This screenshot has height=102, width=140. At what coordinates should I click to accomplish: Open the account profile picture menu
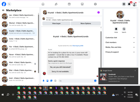pyautogui.click(x=134, y=4)
